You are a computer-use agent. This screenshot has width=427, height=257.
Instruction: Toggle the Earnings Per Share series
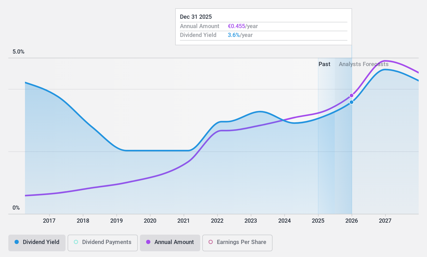(x=237, y=243)
